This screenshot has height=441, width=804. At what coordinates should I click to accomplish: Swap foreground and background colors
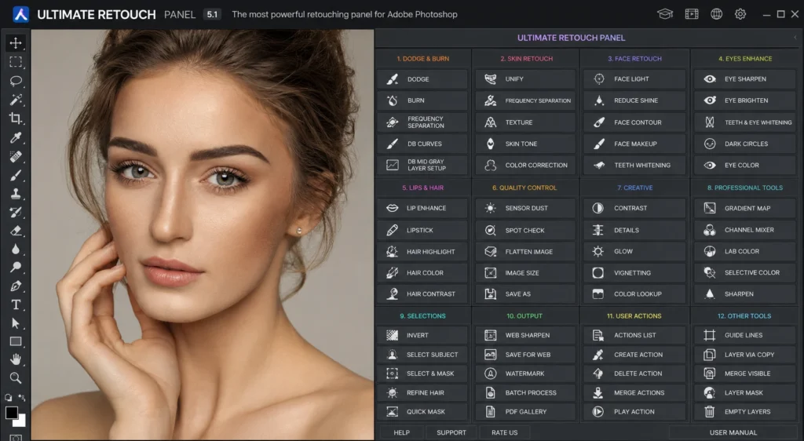(x=21, y=398)
